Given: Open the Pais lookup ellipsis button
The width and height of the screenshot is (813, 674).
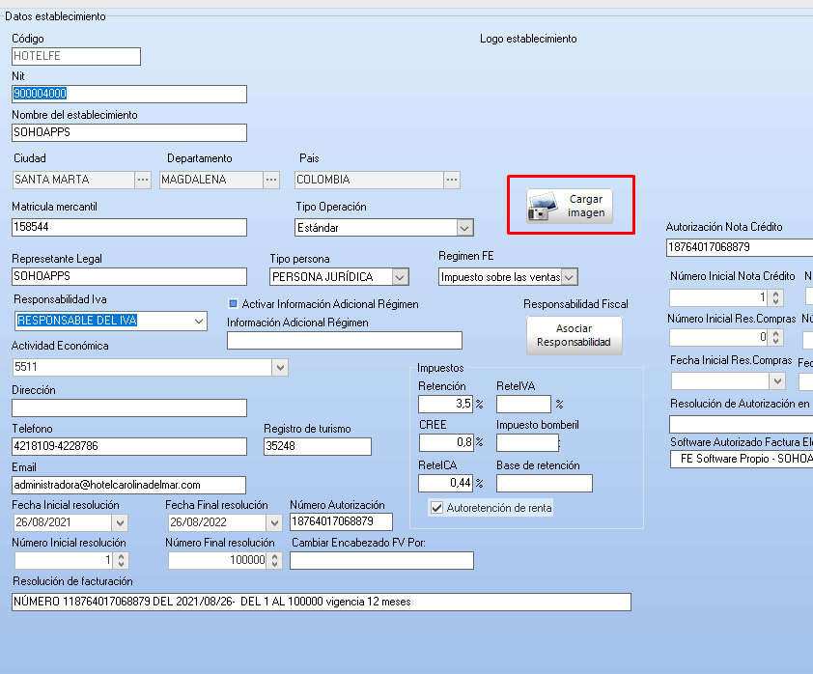Looking at the screenshot, I should 452,180.
